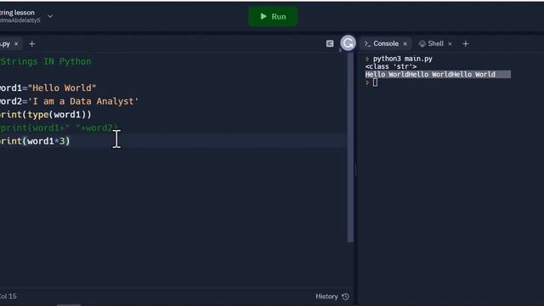Image resolution: width=544 pixels, height=306 pixels.
Task: Add a new console pane tab
Action: [x=466, y=43]
